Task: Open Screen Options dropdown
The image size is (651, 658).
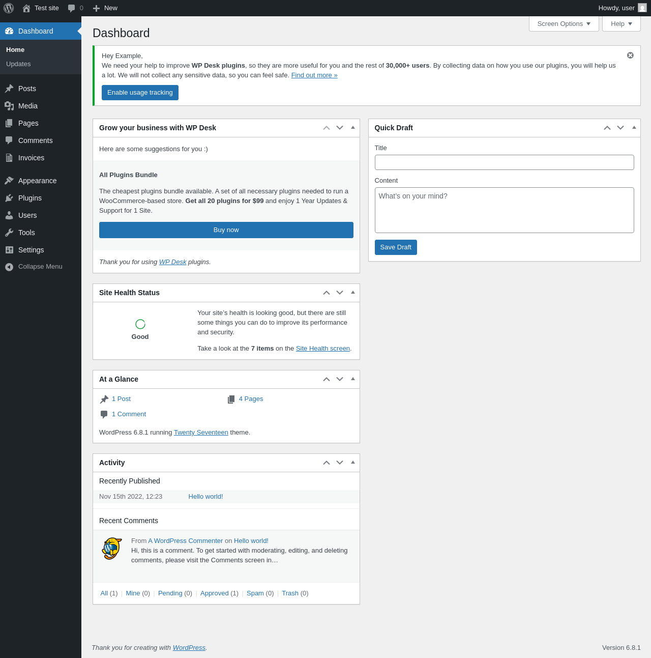Action: coord(564,24)
